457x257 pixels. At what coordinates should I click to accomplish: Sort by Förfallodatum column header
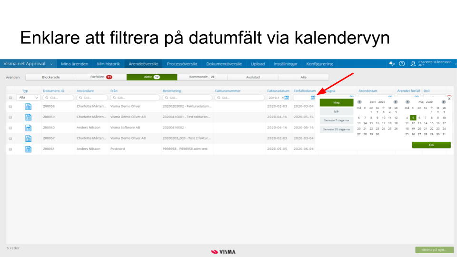click(x=305, y=91)
